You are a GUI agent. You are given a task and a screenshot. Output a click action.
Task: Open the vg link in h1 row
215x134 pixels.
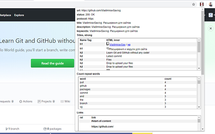[129, 45]
